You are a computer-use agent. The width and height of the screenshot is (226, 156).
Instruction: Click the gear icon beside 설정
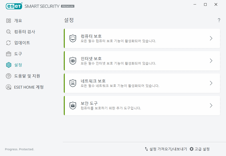pyautogui.click(x=9, y=65)
